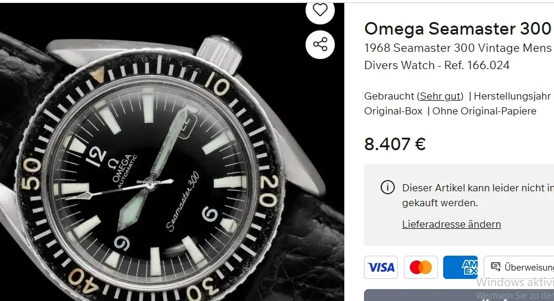Click the watch product image

[x=172, y=152]
